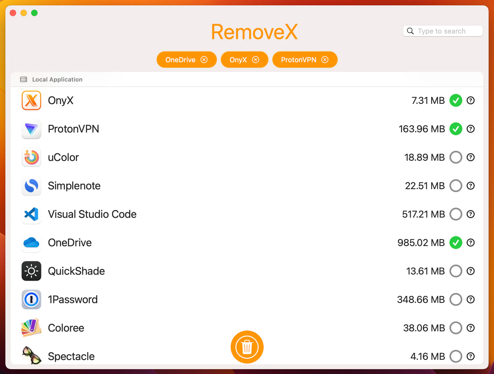Click the Spectacle glasses icon

31,355
